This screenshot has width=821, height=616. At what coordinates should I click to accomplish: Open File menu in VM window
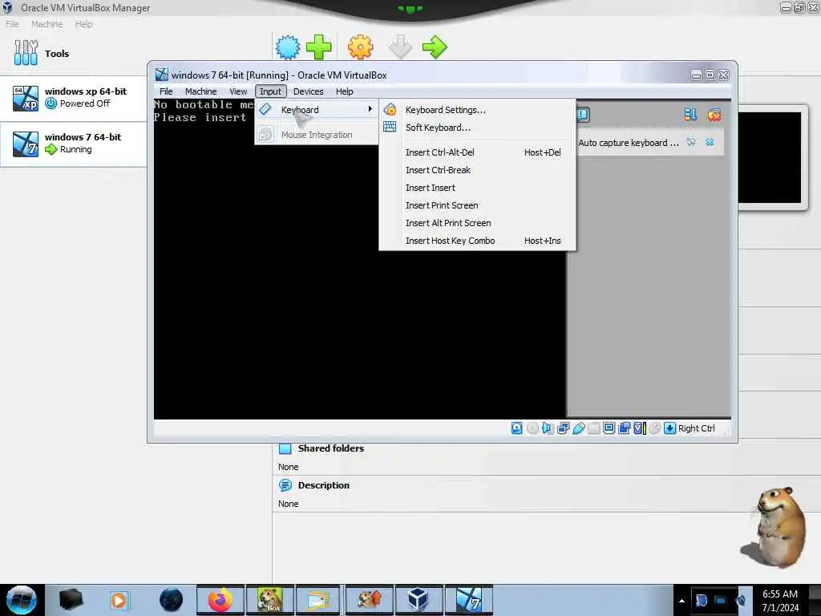point(166,91)
